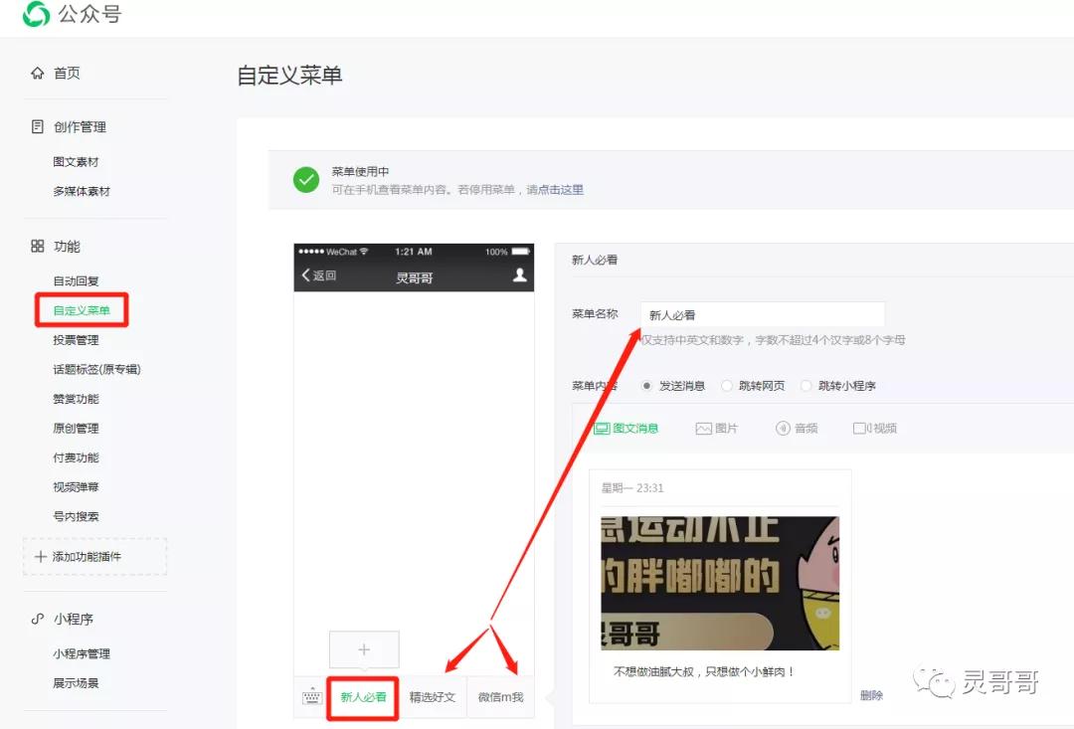The width and height of the screenshot is (1074, 729).
Task: Click the 菜单名称 input showing 新人必看
Action: coord(763,313)
